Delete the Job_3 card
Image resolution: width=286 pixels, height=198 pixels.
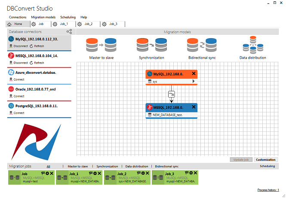tap(195, 173)
